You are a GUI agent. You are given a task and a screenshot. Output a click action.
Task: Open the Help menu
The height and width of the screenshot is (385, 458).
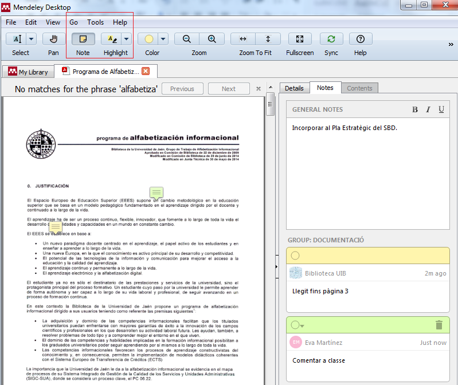pos(120,22)
